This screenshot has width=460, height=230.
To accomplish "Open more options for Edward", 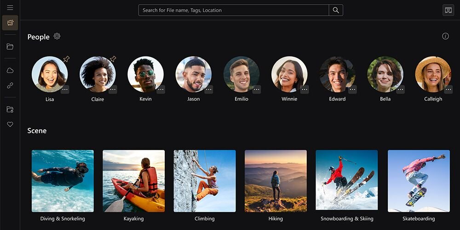I will pyautogui.click(x=353, y=90).
